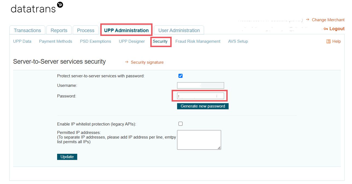Enable IP whitelist protection checkbox

180,124
